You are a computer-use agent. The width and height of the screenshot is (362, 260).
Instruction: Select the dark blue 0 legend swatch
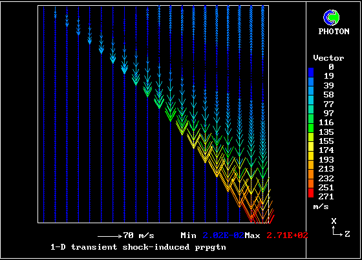pos(311,72)
